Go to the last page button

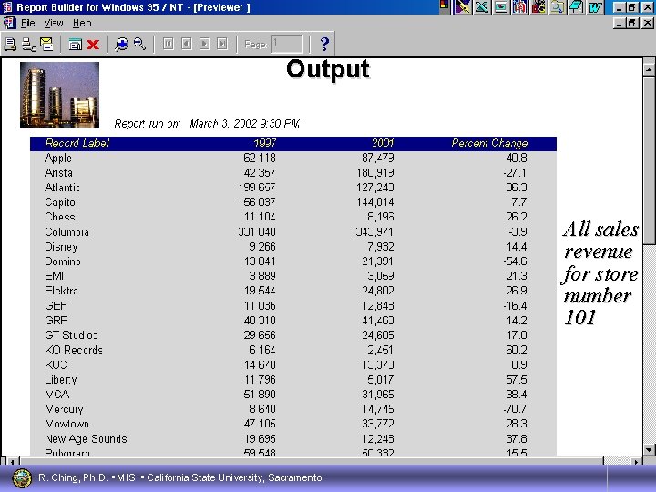[x=222, y=44]
